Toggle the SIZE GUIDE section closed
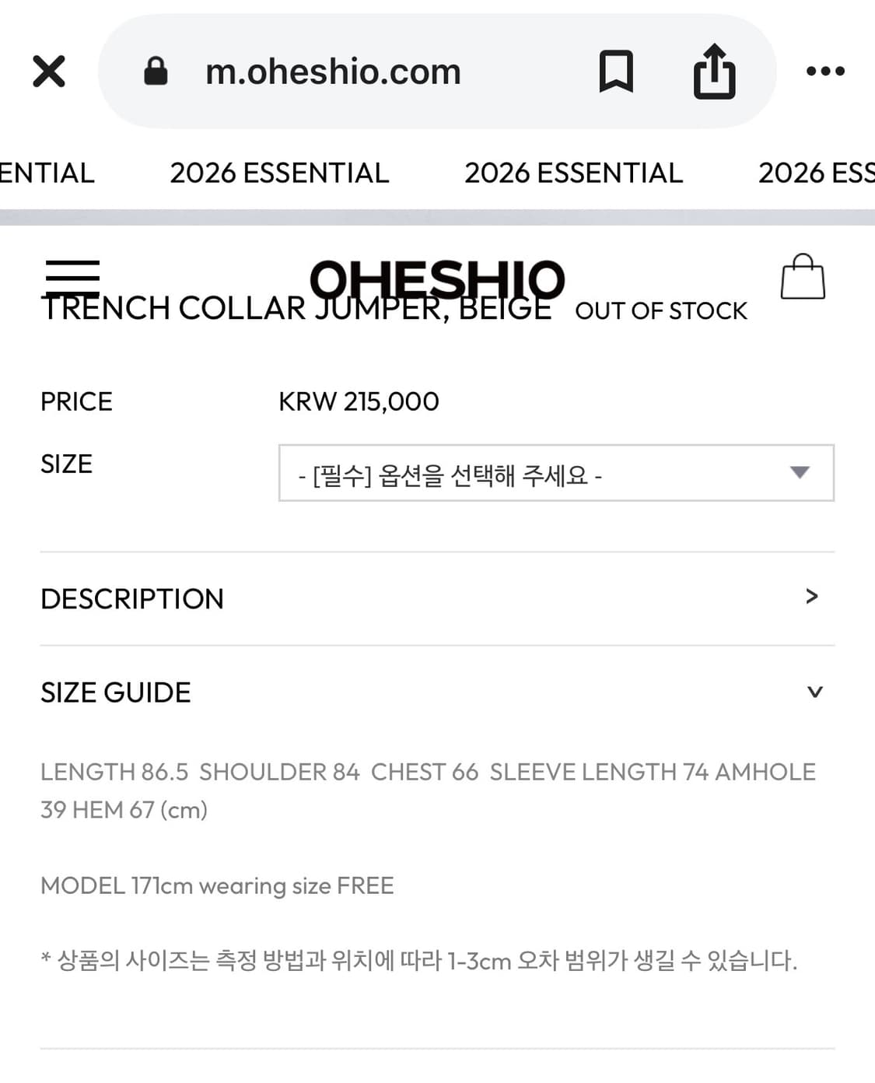 [x=115, y=692]
